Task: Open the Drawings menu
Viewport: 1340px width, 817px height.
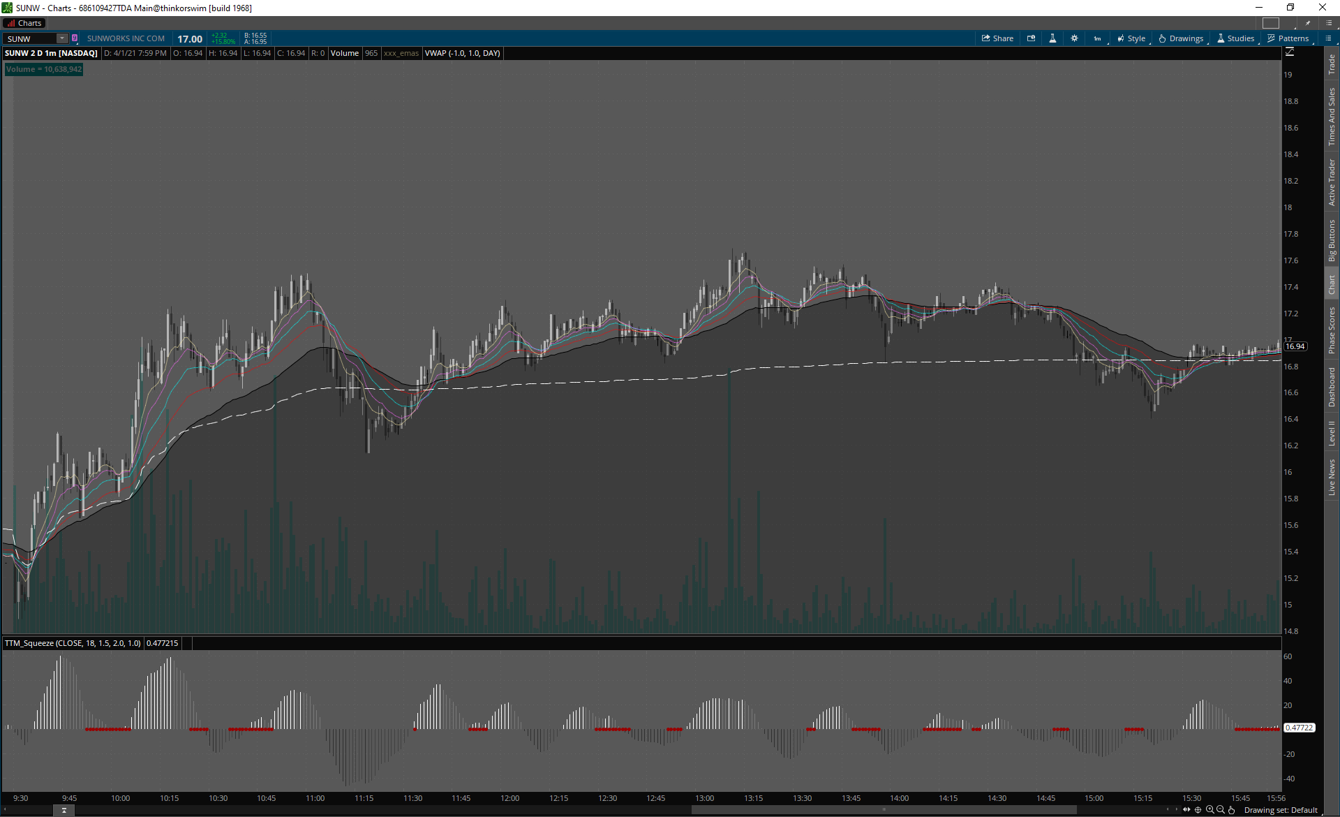Action: [x=1181, y=38]
